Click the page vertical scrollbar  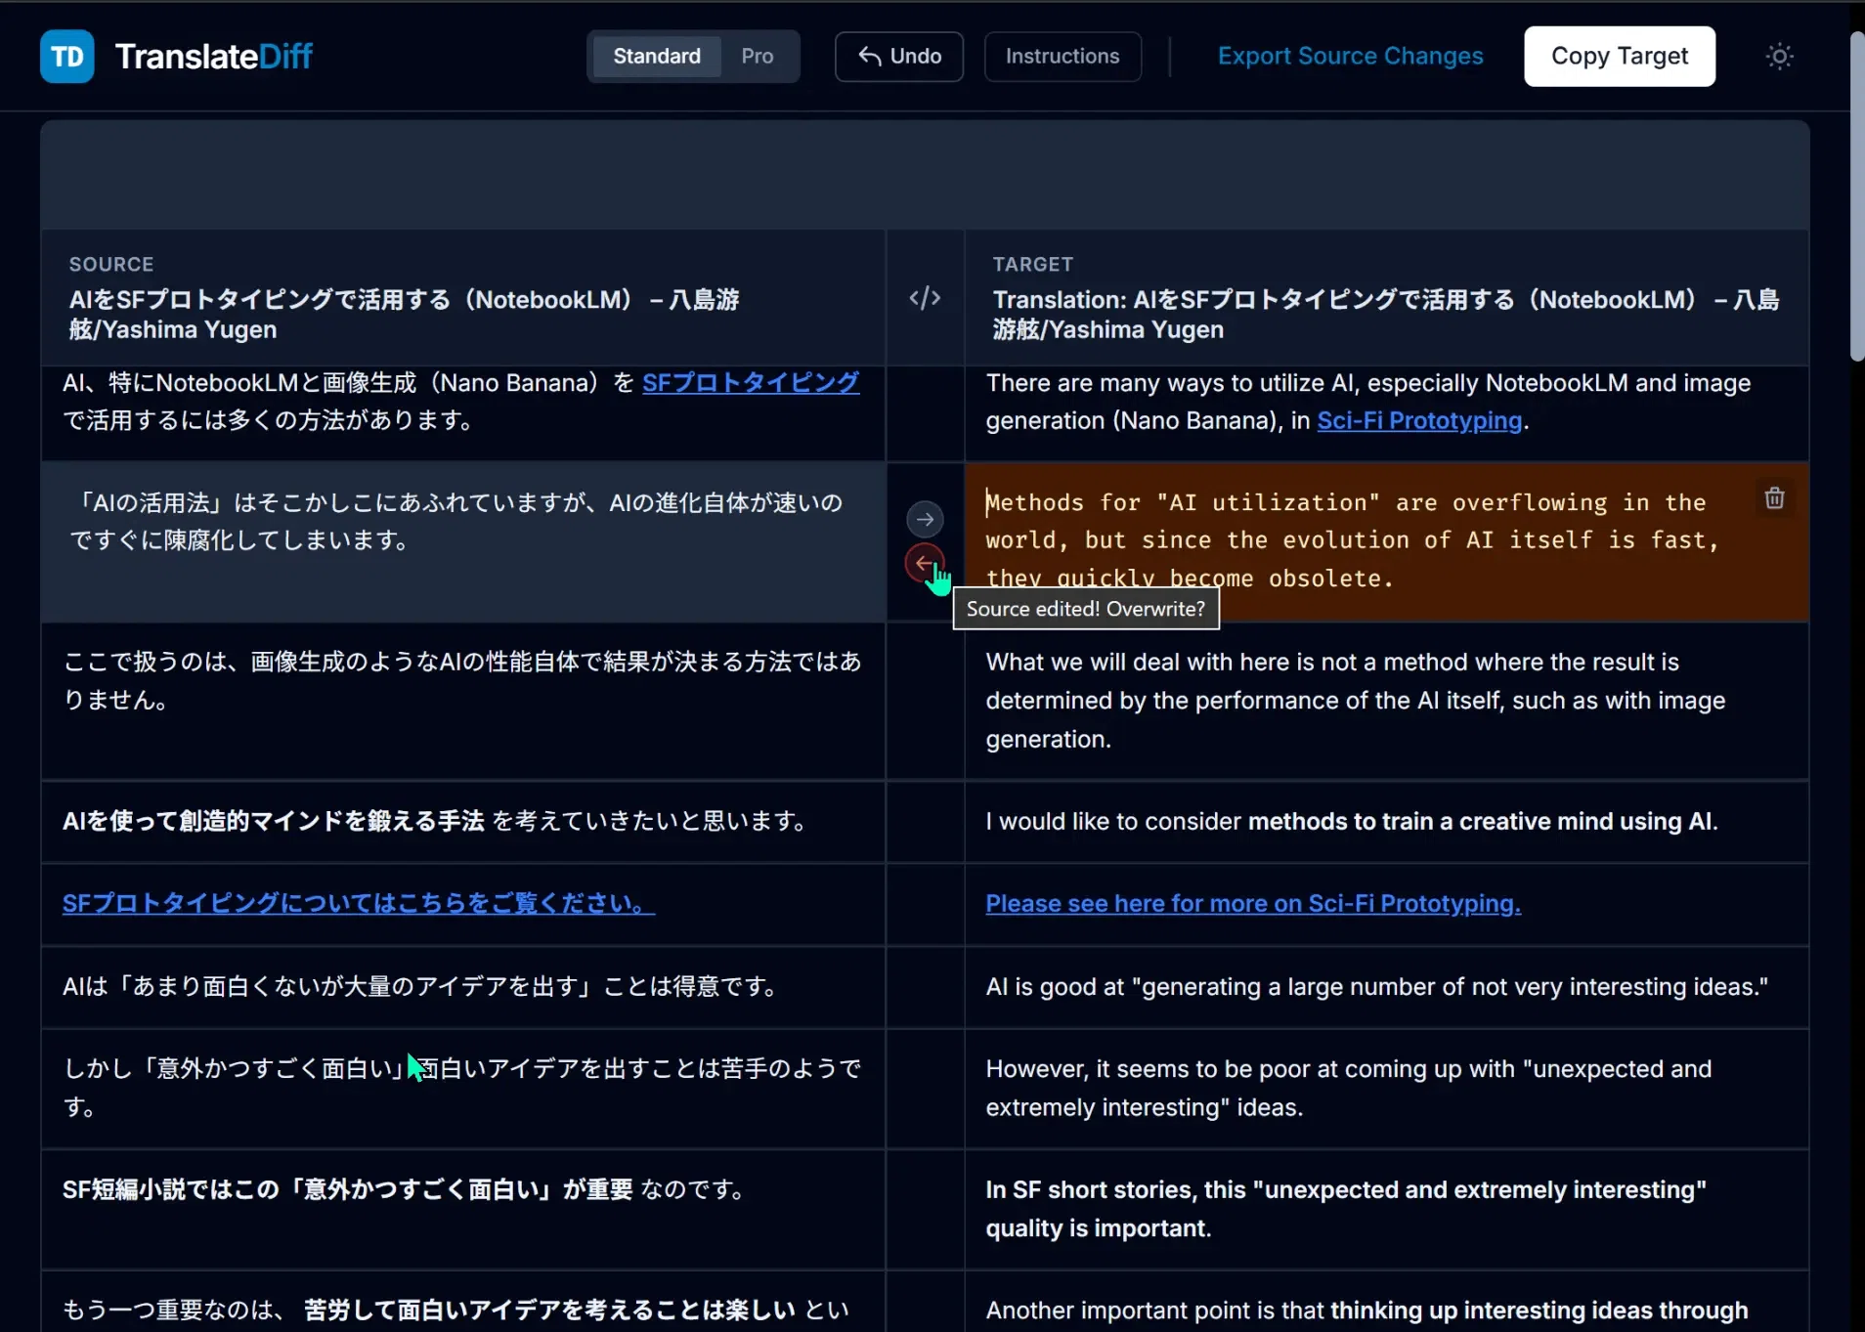coord(1856,195)
